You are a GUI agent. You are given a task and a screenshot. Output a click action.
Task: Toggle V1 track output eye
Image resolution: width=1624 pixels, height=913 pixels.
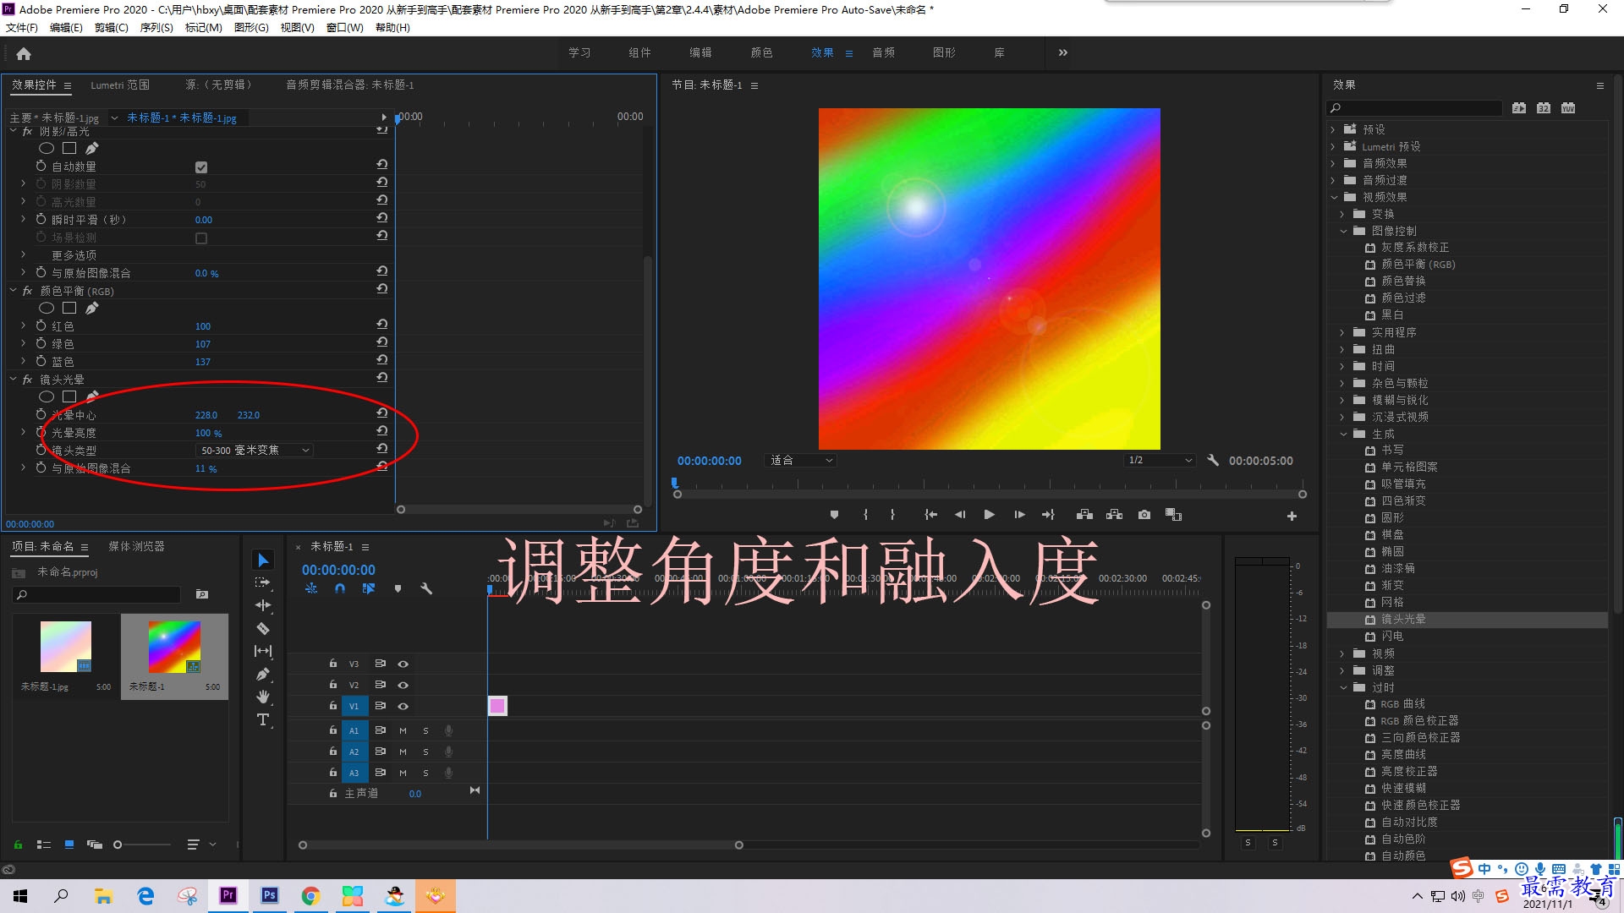(x=403, y=706)
